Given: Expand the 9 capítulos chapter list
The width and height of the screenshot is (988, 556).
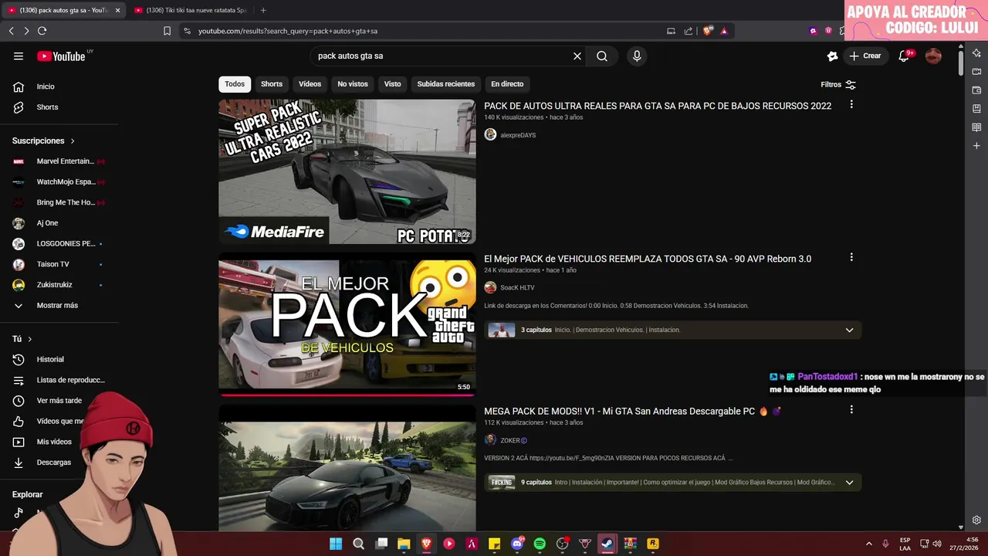Looking at the screenshot, I should point(849,483).
